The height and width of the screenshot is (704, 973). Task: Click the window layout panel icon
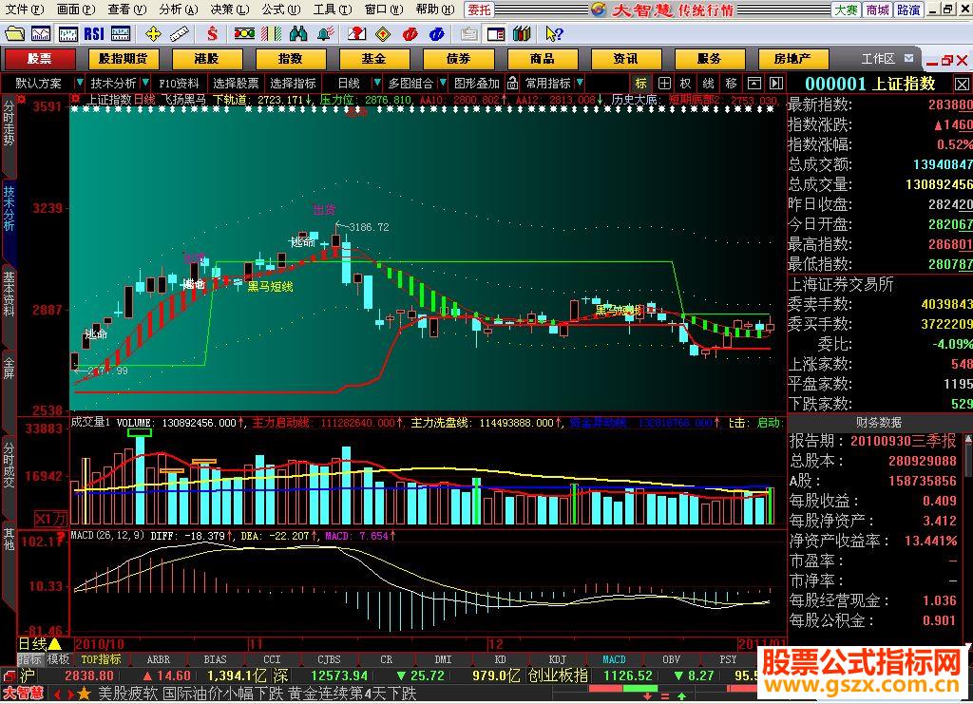click(x=496, y=33)
